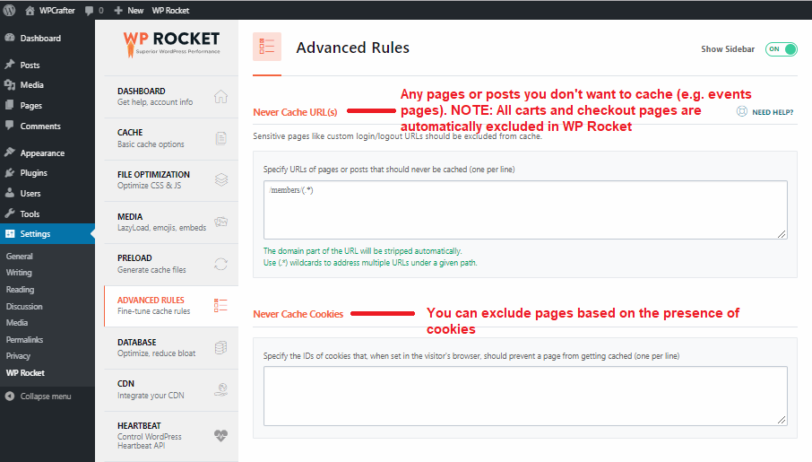Open WP Rocket admin bar menu
The height and width of the screenshot is (462, 812).
[170, 11]
